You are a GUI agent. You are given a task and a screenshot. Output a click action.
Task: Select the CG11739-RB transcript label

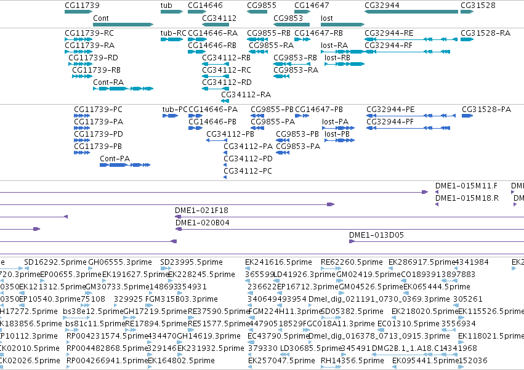(97, 70)
